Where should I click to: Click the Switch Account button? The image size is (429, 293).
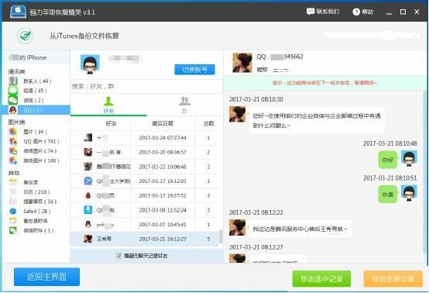(195, 70)
